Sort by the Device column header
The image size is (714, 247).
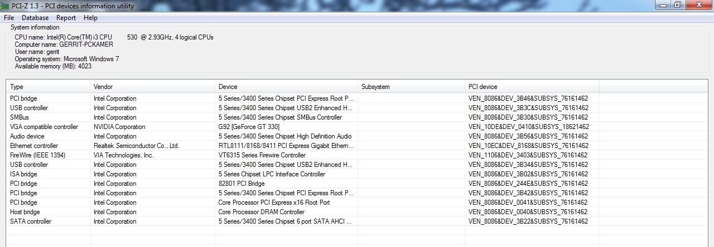pyautogui.click(x=286, y=87)
